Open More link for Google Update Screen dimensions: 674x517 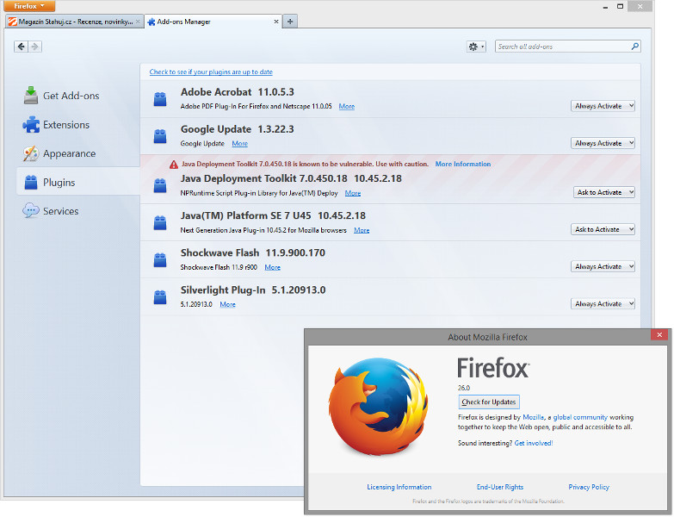click(x=240, y=144)
